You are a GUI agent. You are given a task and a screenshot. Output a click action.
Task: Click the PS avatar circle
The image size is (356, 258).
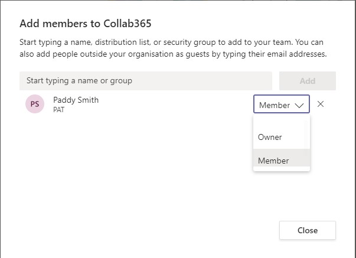pyautogui.click(x=35, y=104)
